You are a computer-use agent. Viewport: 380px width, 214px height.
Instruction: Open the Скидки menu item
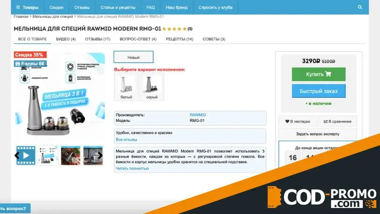click(56, 7)
